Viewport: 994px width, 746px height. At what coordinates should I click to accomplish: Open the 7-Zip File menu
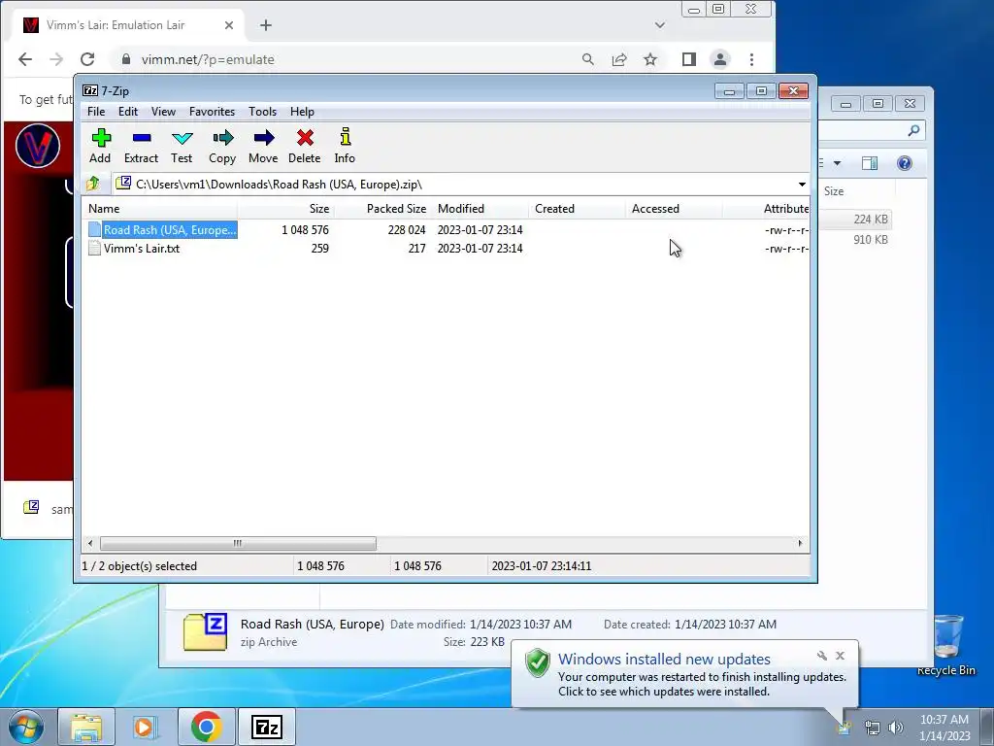pos(96,112)
